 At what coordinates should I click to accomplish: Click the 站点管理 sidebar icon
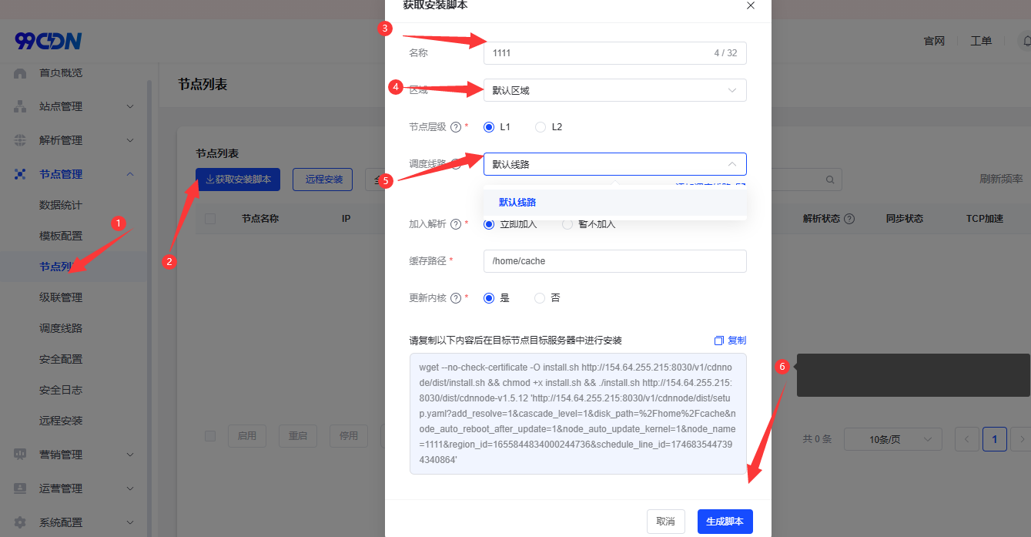pyautogui.click(x=20, y=106)
